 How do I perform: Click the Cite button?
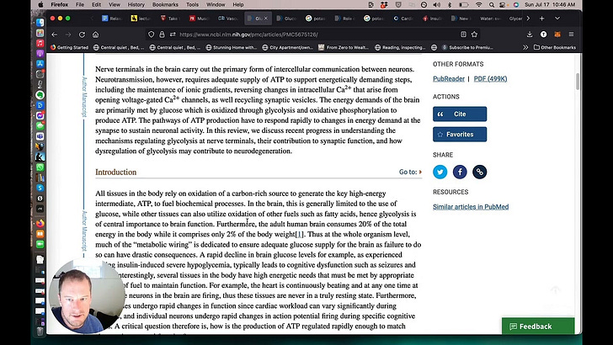coord(460,114)
